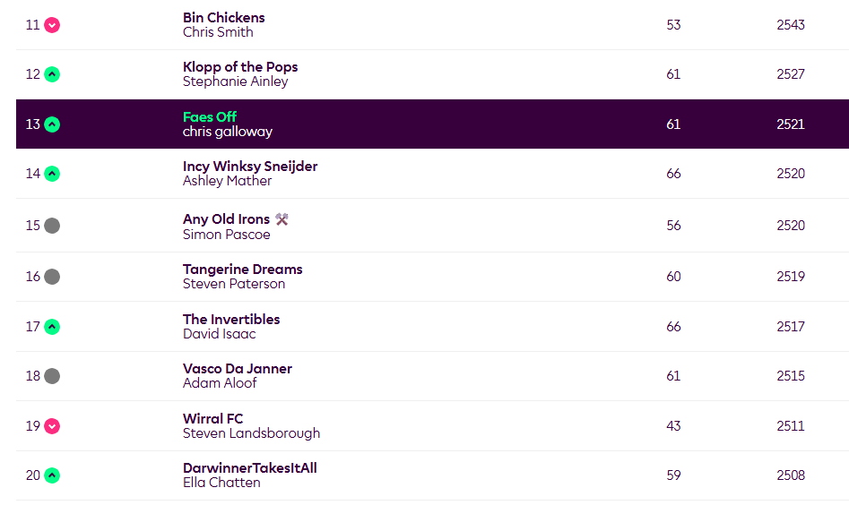Click the grey no-change icon at rank 16

52,277
